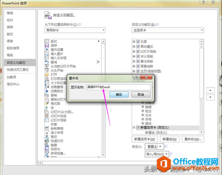The width and height of the screenshot is (222, 175).
Task: Open the 重置(E) dropdown button
Action: [x=154, y=147]
